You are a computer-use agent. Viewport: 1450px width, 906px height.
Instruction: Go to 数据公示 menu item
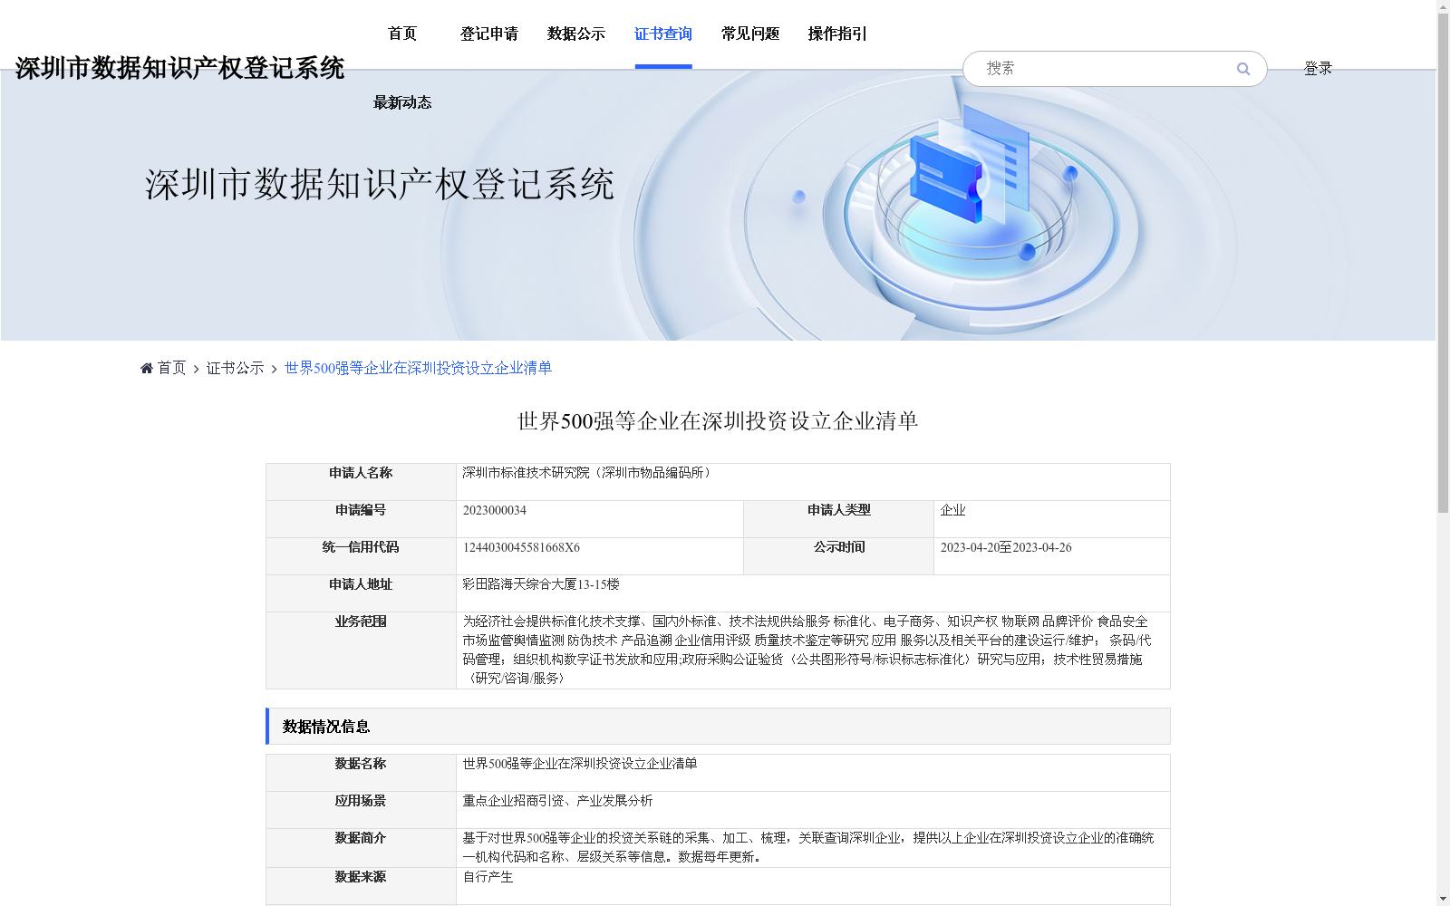point(576,34)
